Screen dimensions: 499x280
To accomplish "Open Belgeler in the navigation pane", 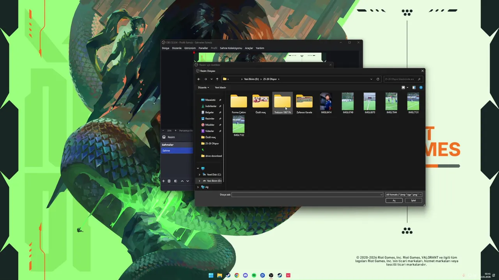I will click(x=210, y=112).
